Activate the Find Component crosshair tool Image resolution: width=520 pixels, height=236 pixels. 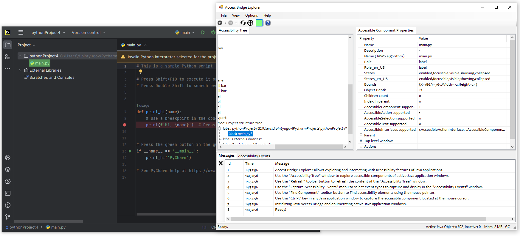tap(250, 23)
